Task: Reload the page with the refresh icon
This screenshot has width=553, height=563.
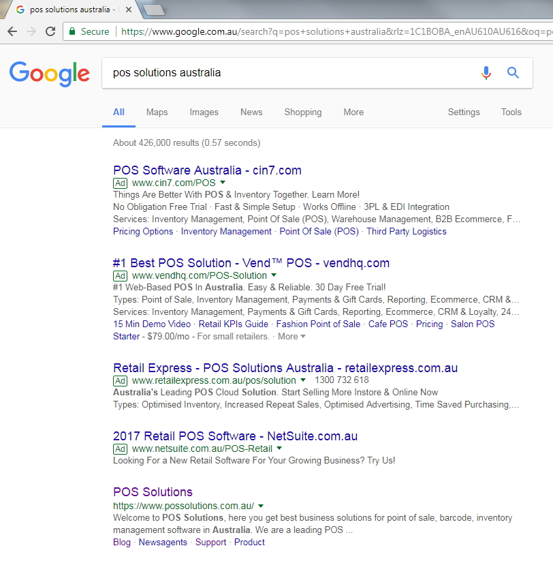Action: point(50,31)
